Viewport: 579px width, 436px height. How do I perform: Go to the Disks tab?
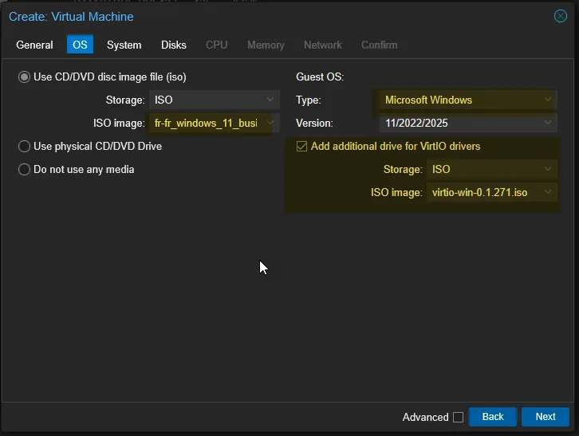(174, 45)
